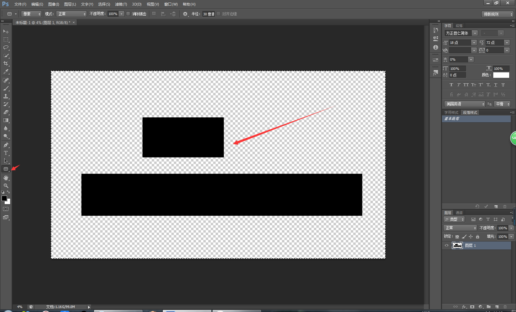This screenshot has width=516, height=312.
Task: Select the Crop tool
Action: [x=6, y=63]
